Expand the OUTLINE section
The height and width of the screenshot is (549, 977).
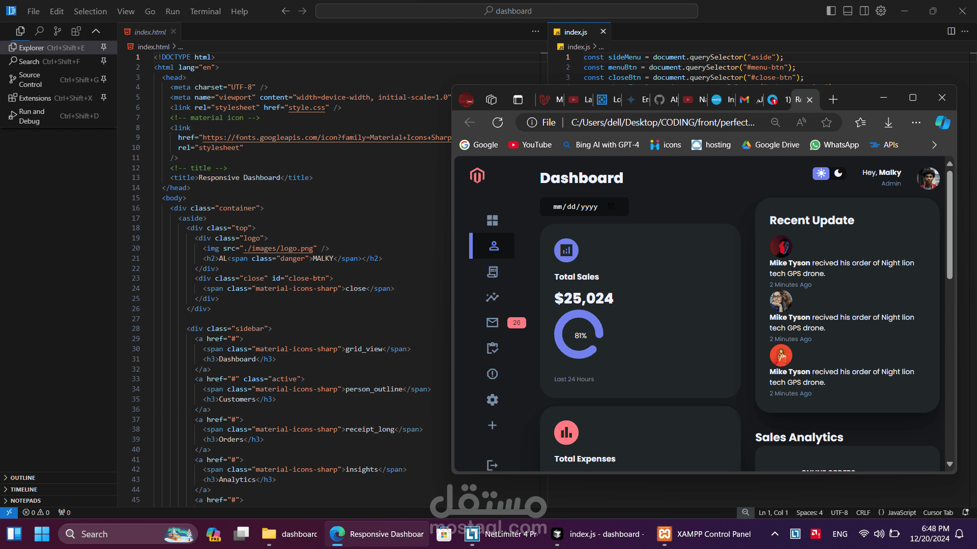point(23,478)
